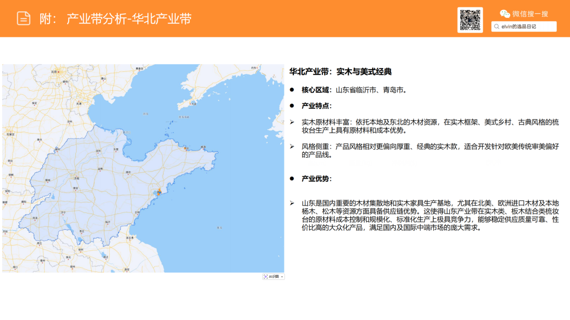Click the purple sparkle icon on the AI识图 button
This screenshot has height=320, width=570.
tap(265, 276)
